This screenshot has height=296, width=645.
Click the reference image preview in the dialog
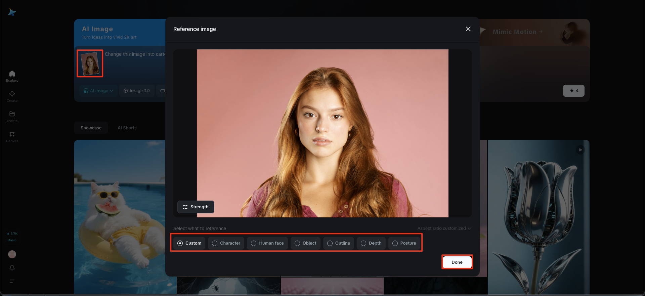322,133
